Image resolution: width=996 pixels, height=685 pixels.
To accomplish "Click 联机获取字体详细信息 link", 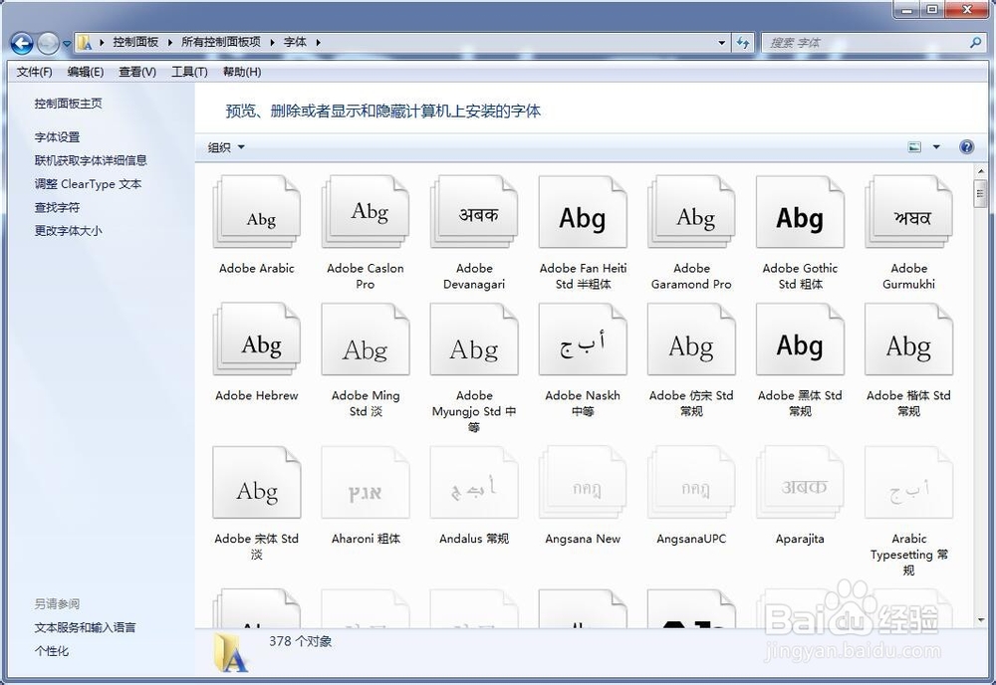I will [x=91, y=160].
